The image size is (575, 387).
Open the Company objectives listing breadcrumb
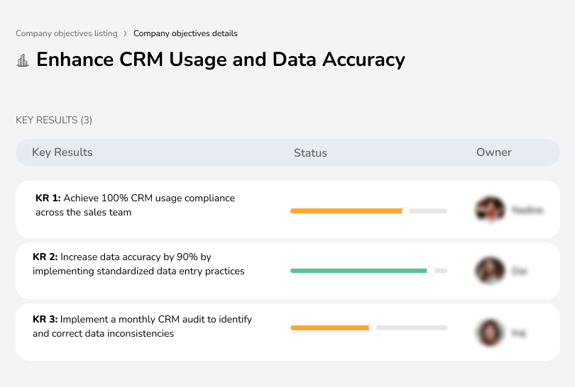(67, 33)
